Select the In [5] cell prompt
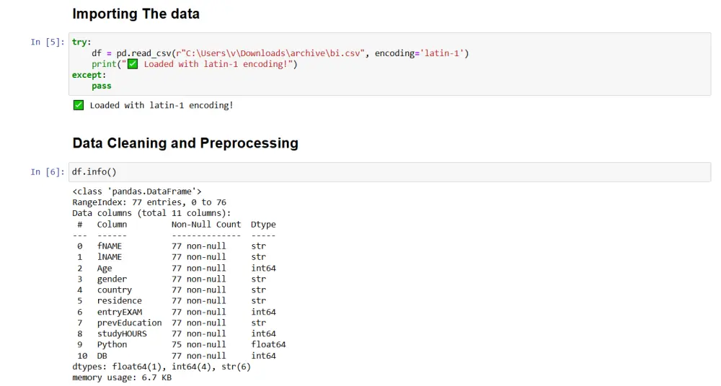This screenshot has height=386, width=721. pyautogui.click(x=47, y=42)
